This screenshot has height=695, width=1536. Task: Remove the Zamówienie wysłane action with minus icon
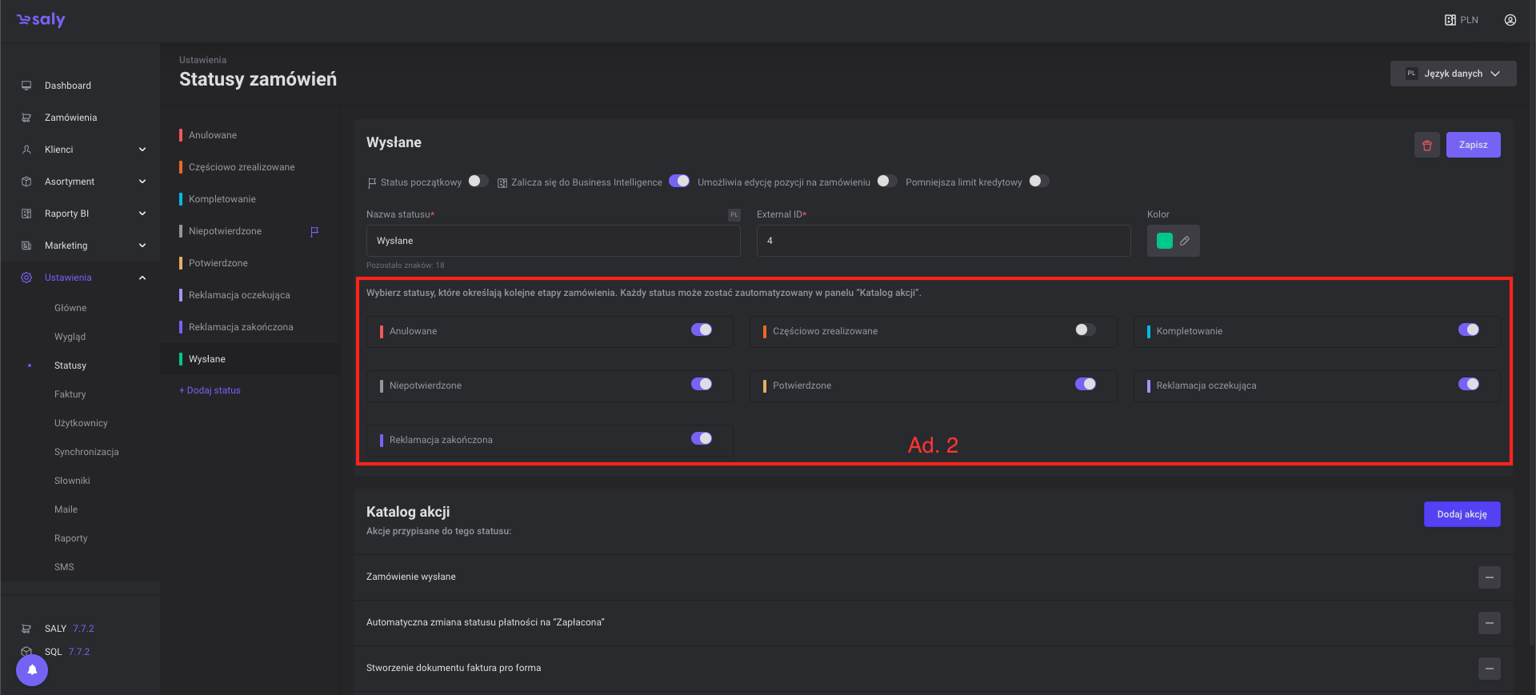coord(1489,577)
